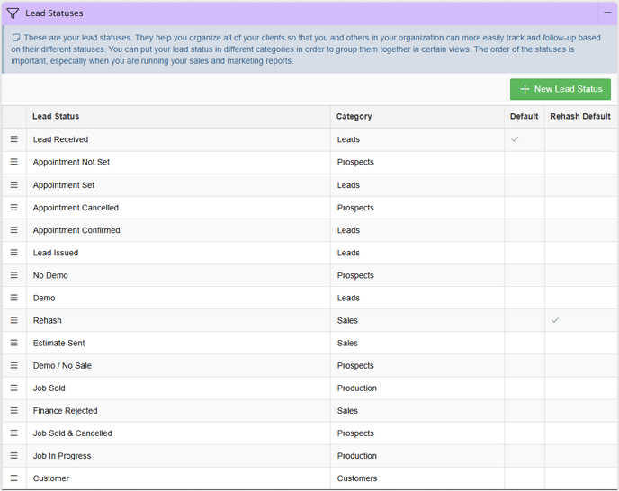Click the funnel icon in Lead Statuses header

pos(13,13)
